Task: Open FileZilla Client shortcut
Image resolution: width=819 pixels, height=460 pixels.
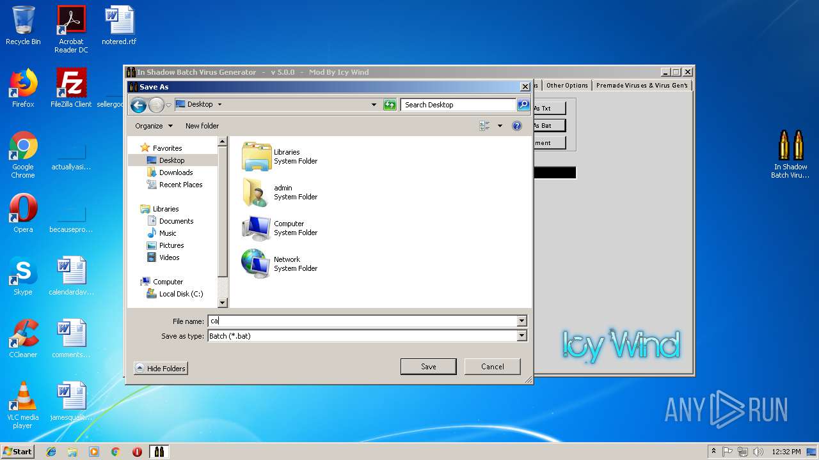Action: point(71,88)
